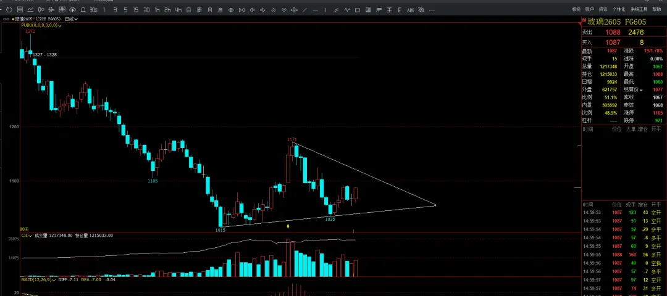Select the 5-minute period
The width and height of the screenshot is (667, 296).
[x=125, y=9]
